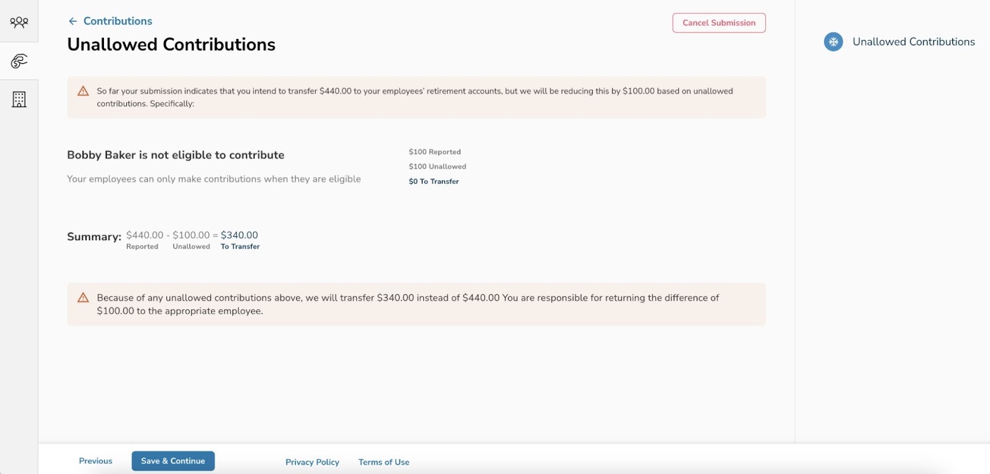The image size is (990, 474).
Task: Click Save & Continue
Action: point(173,461)
